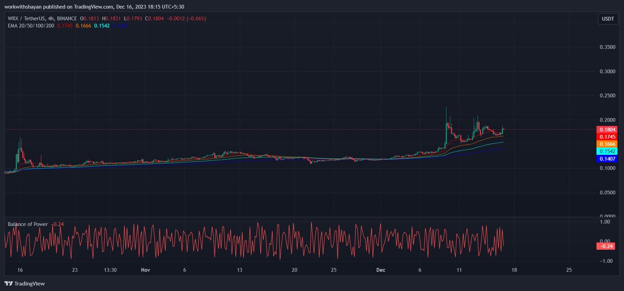This screenshot has height=291, width=624.
Task: Click the USDT currency button
Action: tap(607, 19)
